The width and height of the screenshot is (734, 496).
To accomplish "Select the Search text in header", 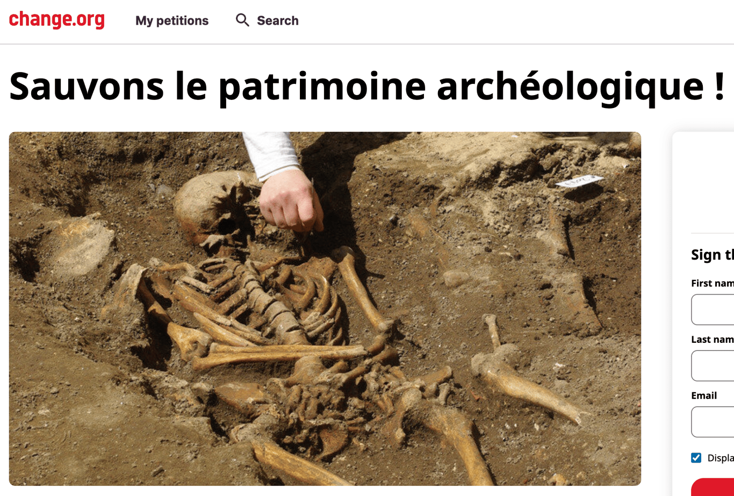I will pos(278,20).
